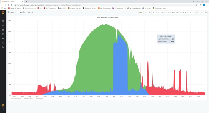Open the OpenVPN Server bookmark

click(x=29, y=8)
